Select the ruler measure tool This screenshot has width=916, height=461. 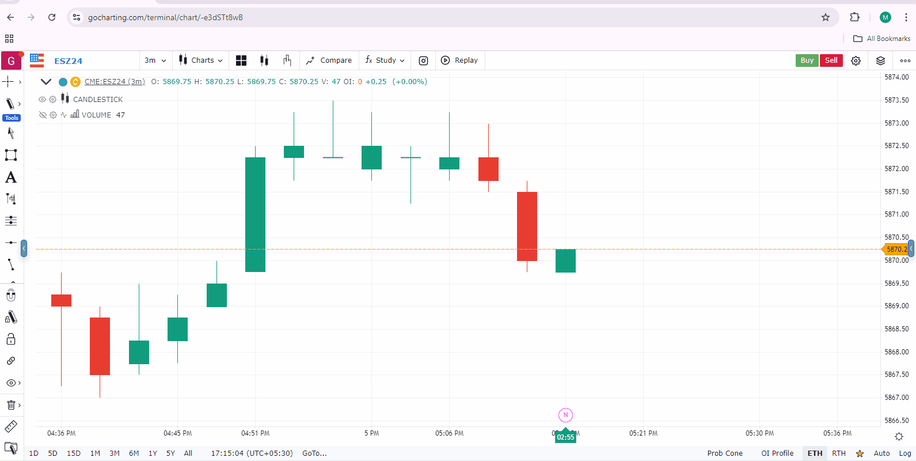click(x=11, y=426)
